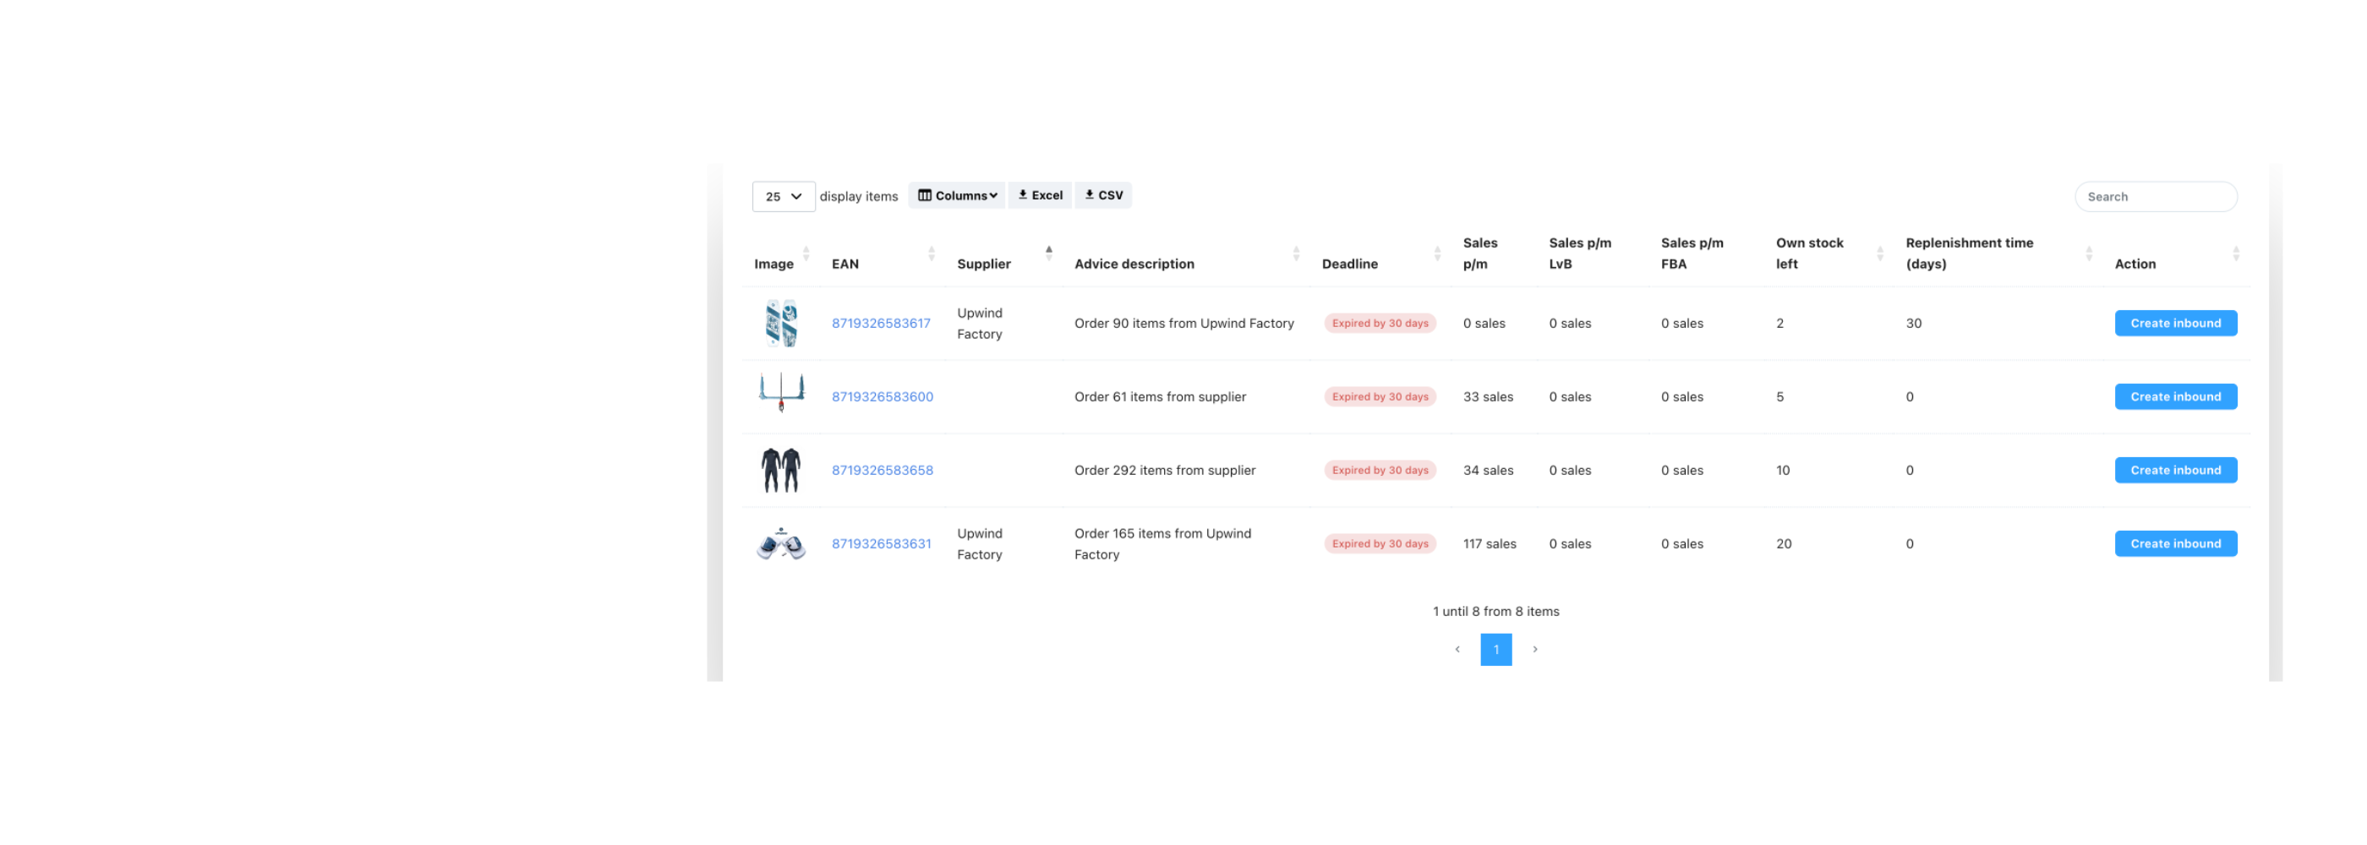The width and height of the screenshot is (2367, 845).
Task: Click Sales p/m FBA column header
Action: click(x=1692, y=253)
